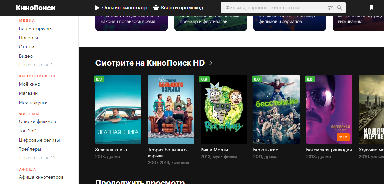The image size is (384, 184).
Task: Click the МЕДИА section header
Action: pyautogui.click(x=27, y=20)
